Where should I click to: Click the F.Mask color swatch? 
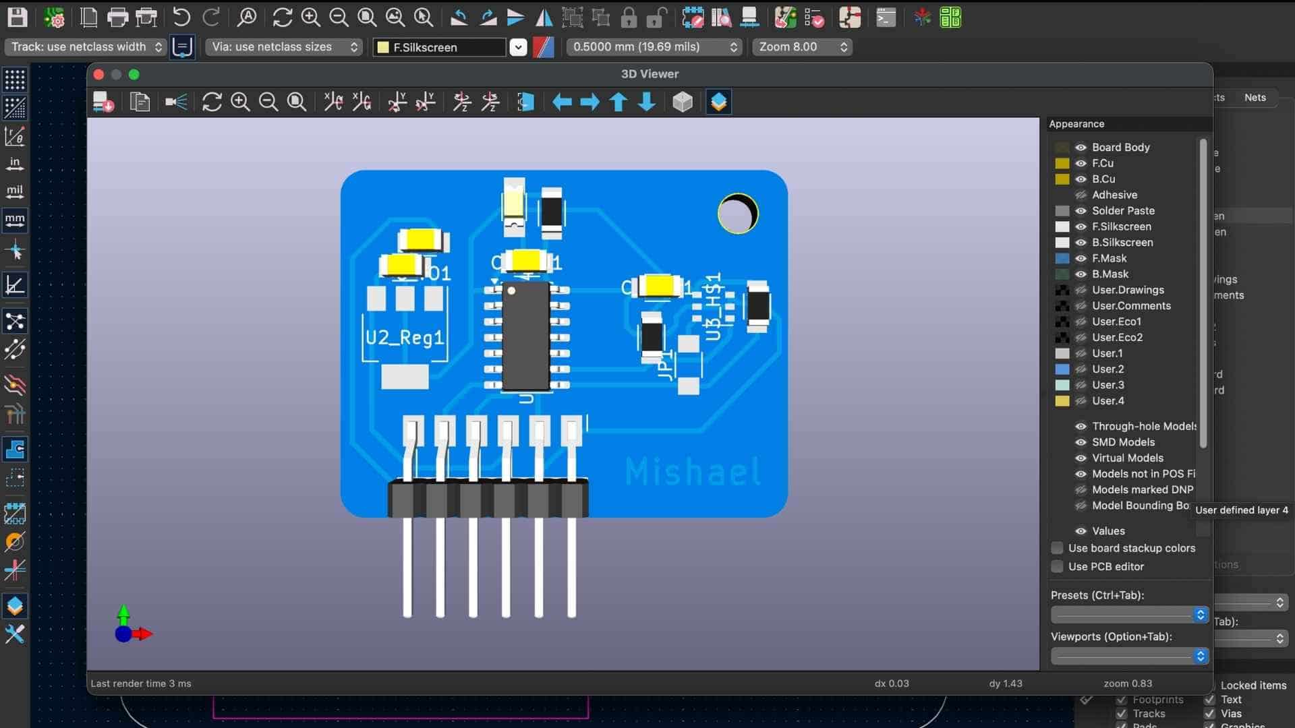pos(1062,258)
